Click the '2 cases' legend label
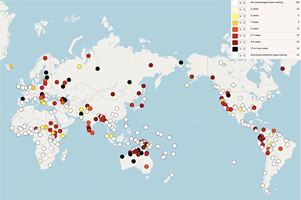This screenshot has width=301, height=200. point(255,9)
